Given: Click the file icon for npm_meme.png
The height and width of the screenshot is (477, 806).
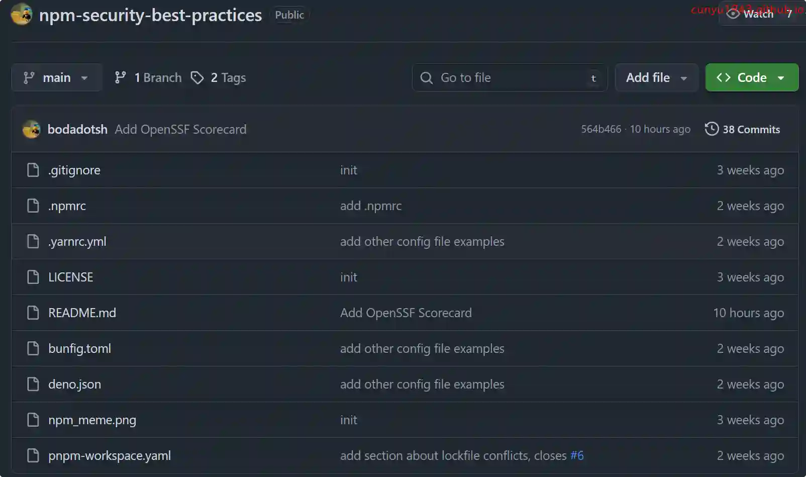Looking at the screenshot, I should [33, 420].
